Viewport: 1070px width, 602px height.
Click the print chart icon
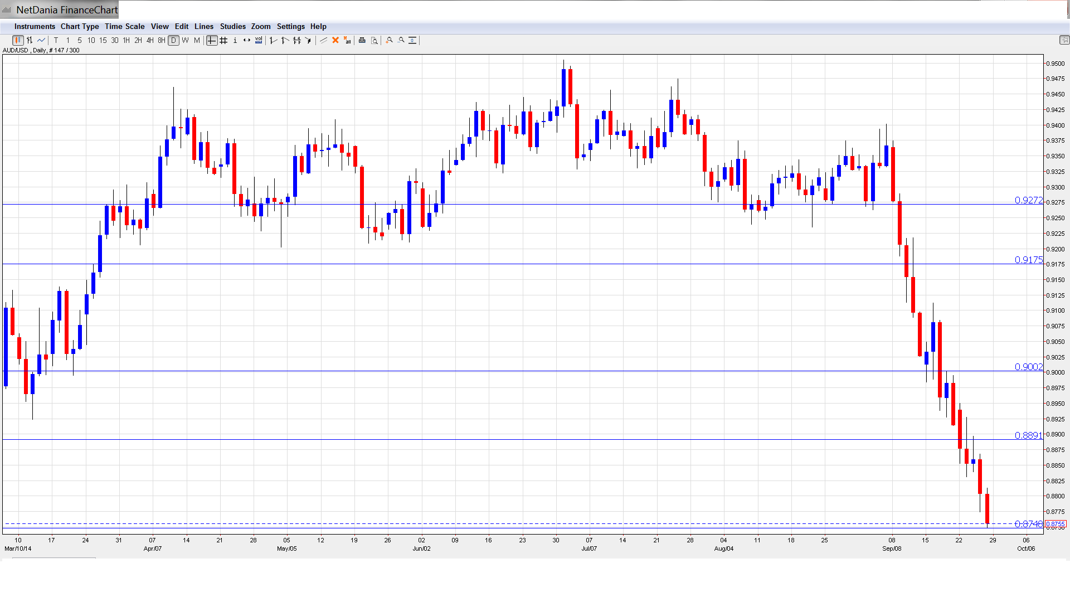click(362, 40)
